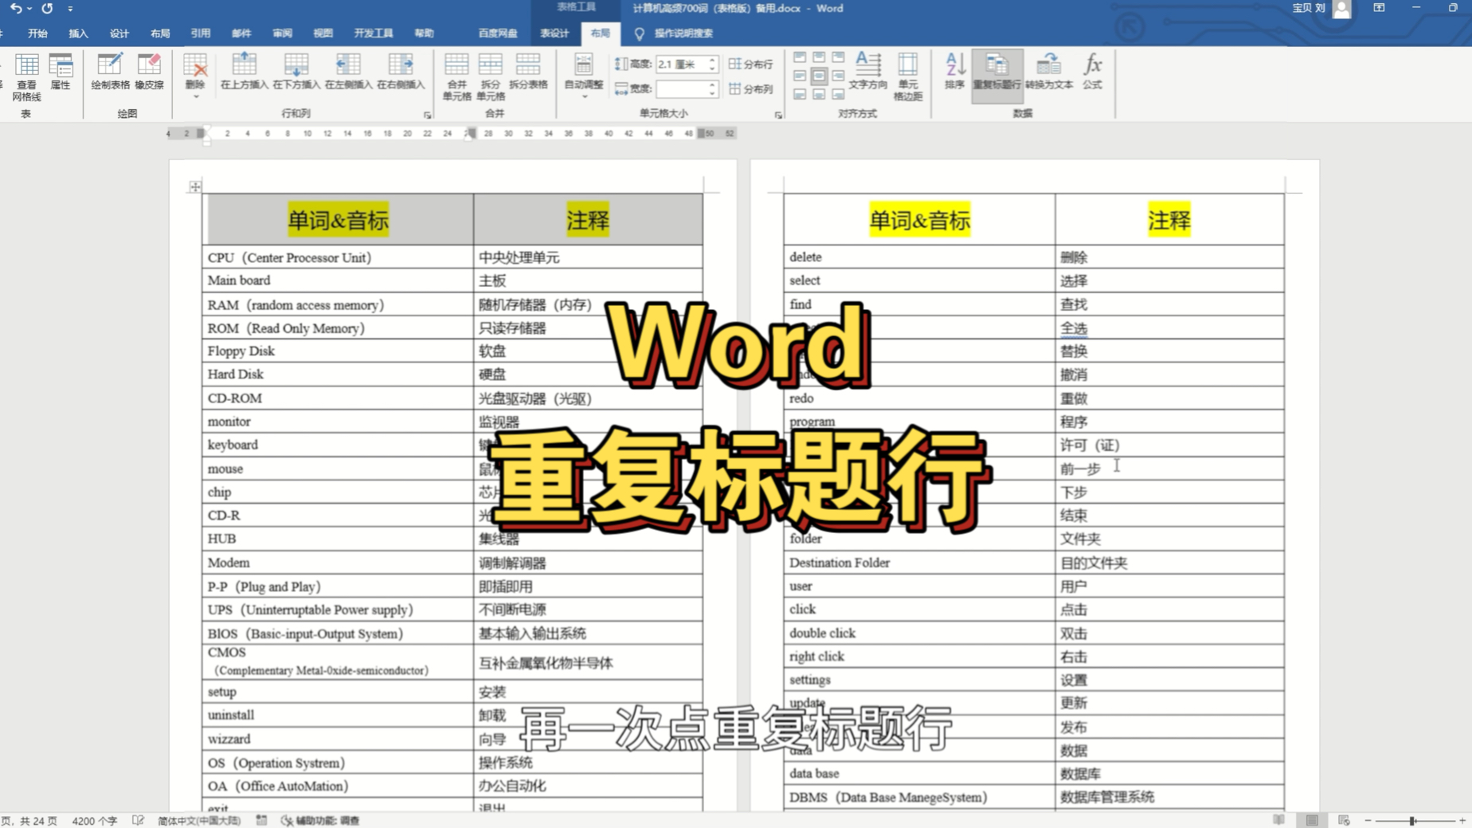This screenshot has width=1472, height=828.
Task: Merge cells using 合并单元格
Action: [x=456, y=76]
